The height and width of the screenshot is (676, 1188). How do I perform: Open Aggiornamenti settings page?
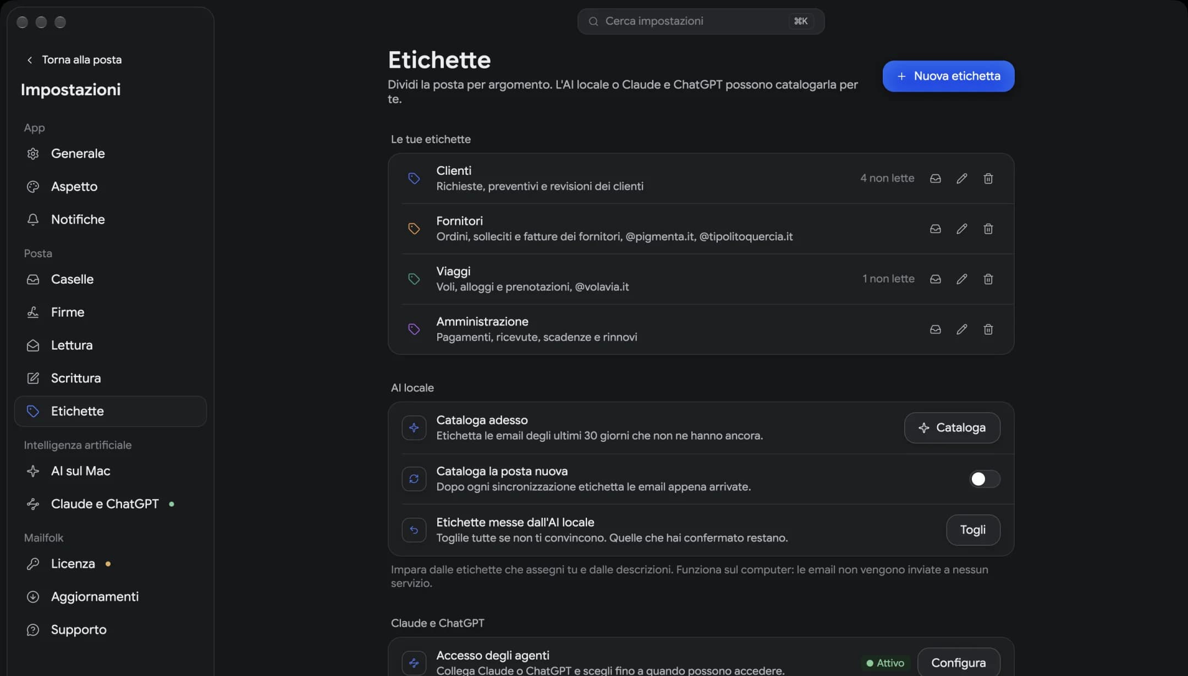tap(110, 597)
